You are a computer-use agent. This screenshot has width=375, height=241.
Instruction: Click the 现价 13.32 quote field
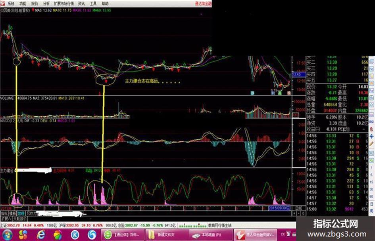(322, 87)
